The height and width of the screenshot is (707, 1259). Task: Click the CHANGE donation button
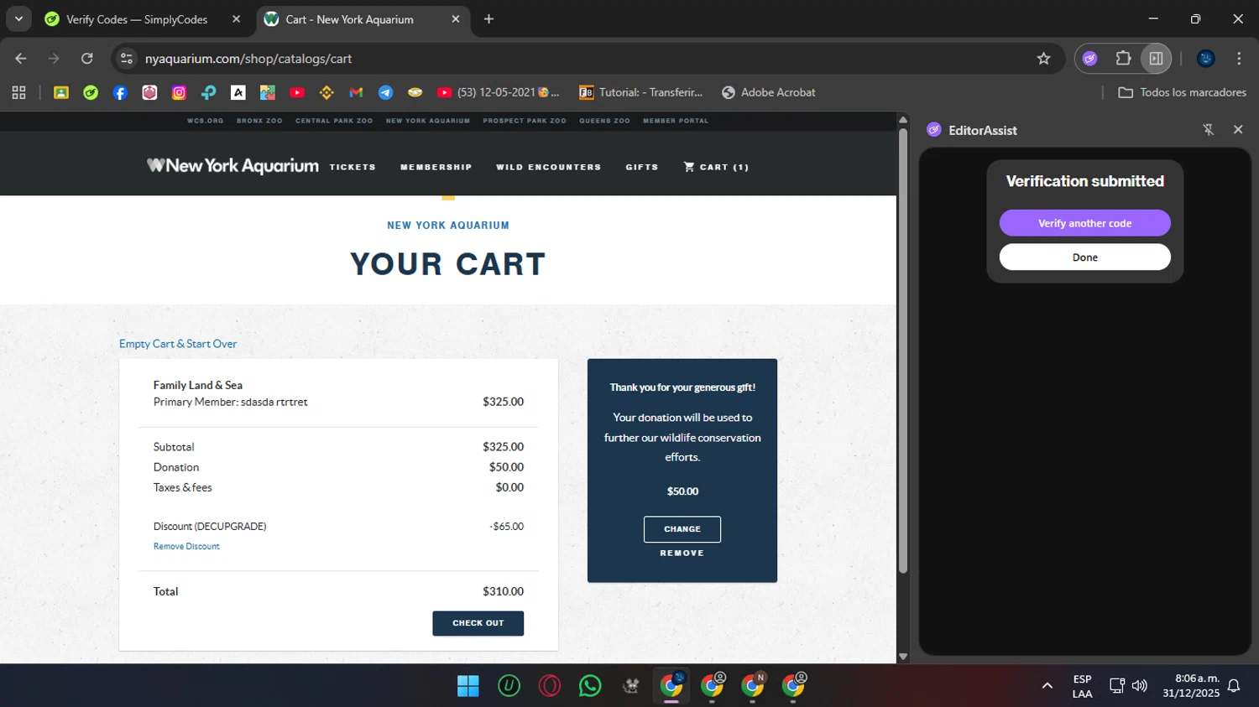tap(682, 529)
